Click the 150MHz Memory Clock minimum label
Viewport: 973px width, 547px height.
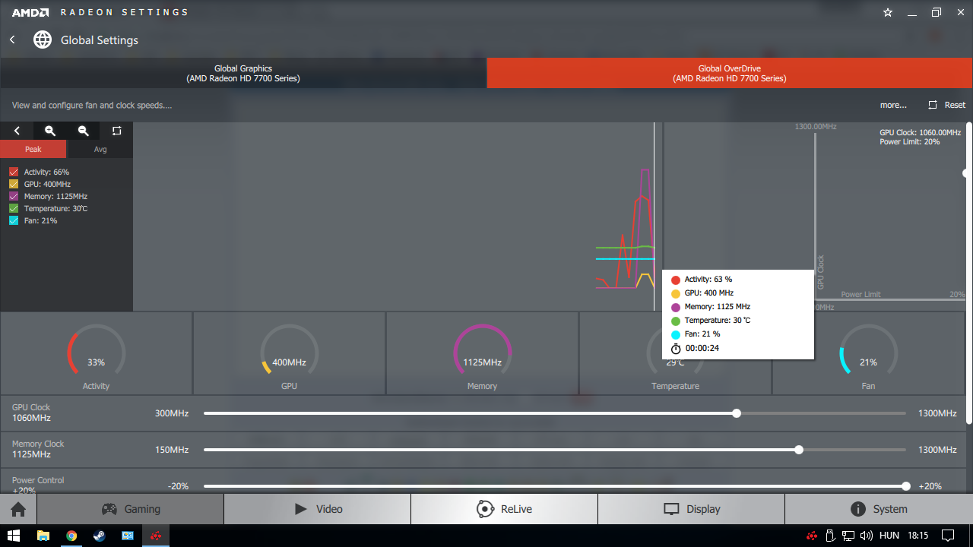172,450
